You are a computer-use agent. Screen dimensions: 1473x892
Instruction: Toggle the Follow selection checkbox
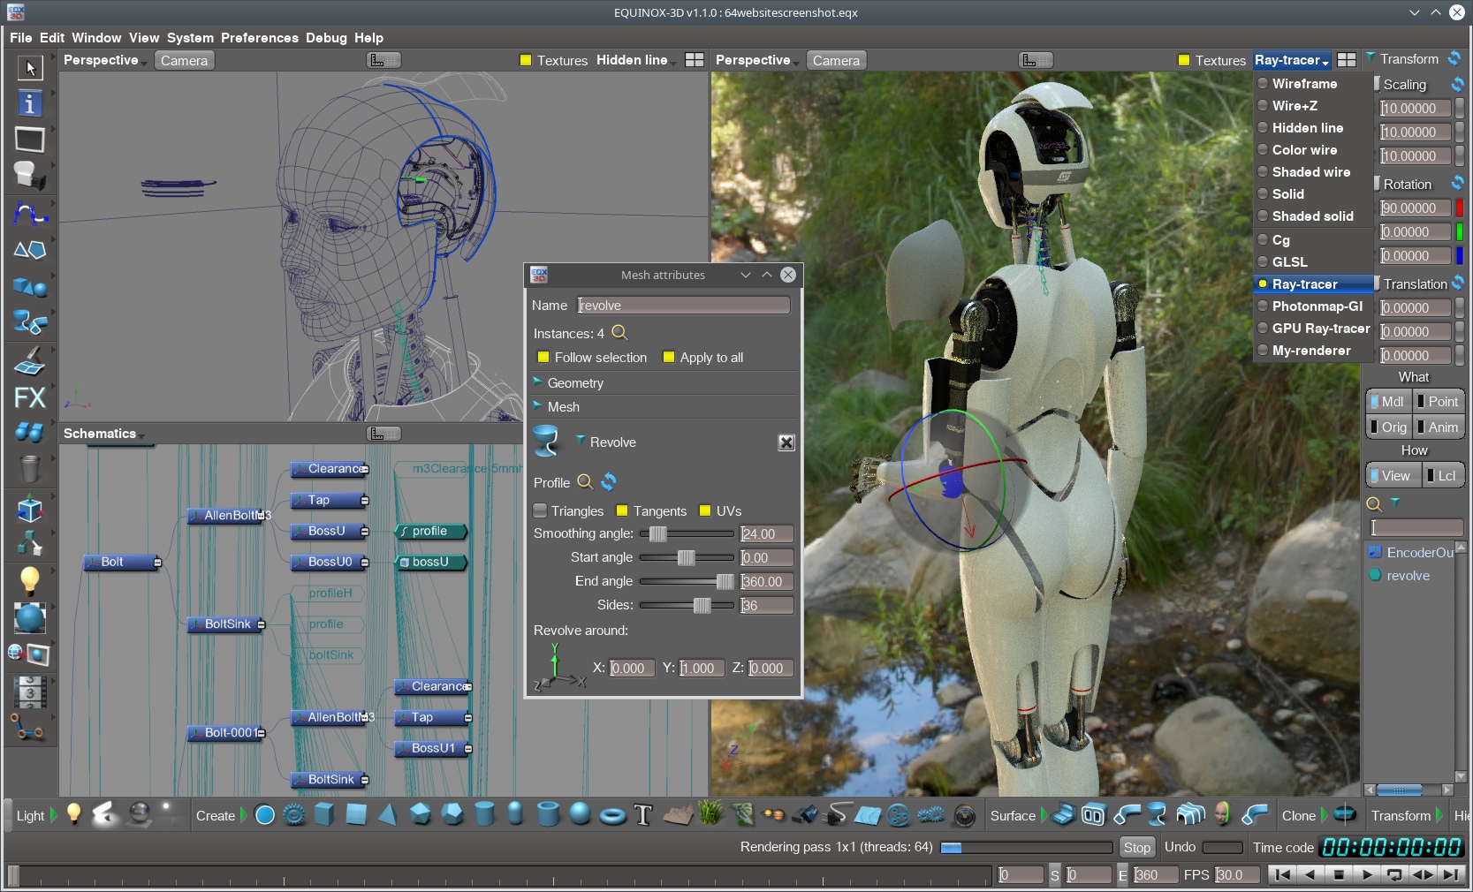click(x=543, y=357)
